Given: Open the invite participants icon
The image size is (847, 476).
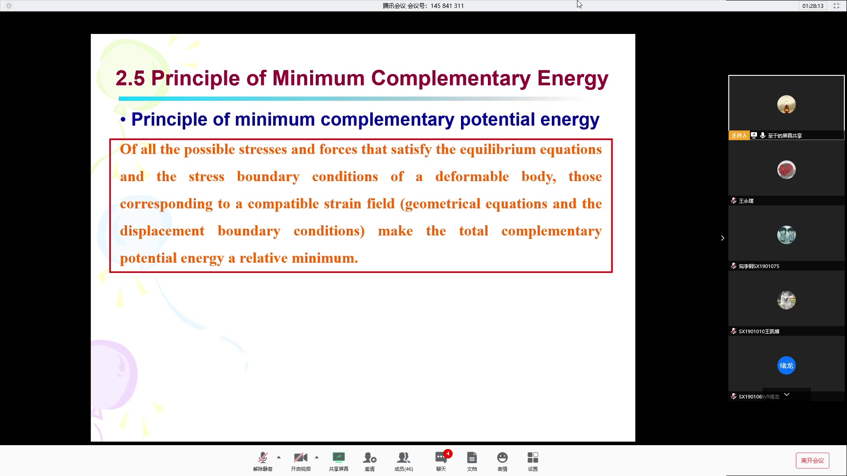Looking at the screenshot, I should 369,461.
